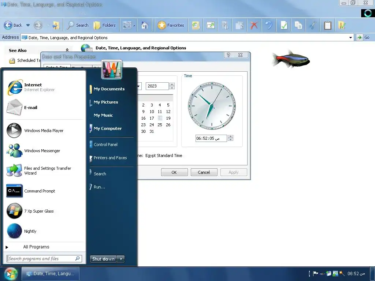
Task: Click the year 2023 field
Action: coord(157,86)
